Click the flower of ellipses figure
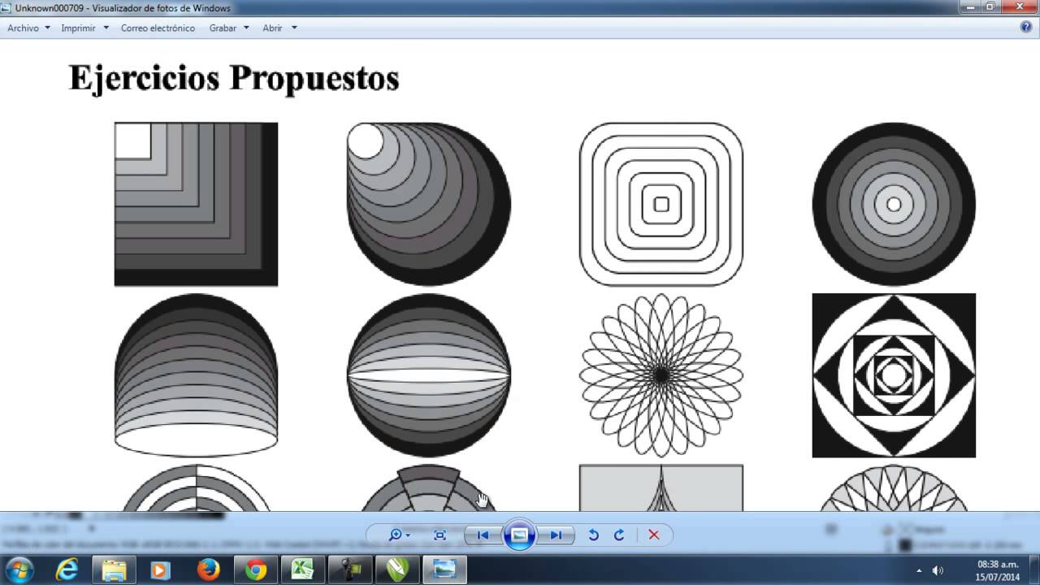 [x=661, y=375]
